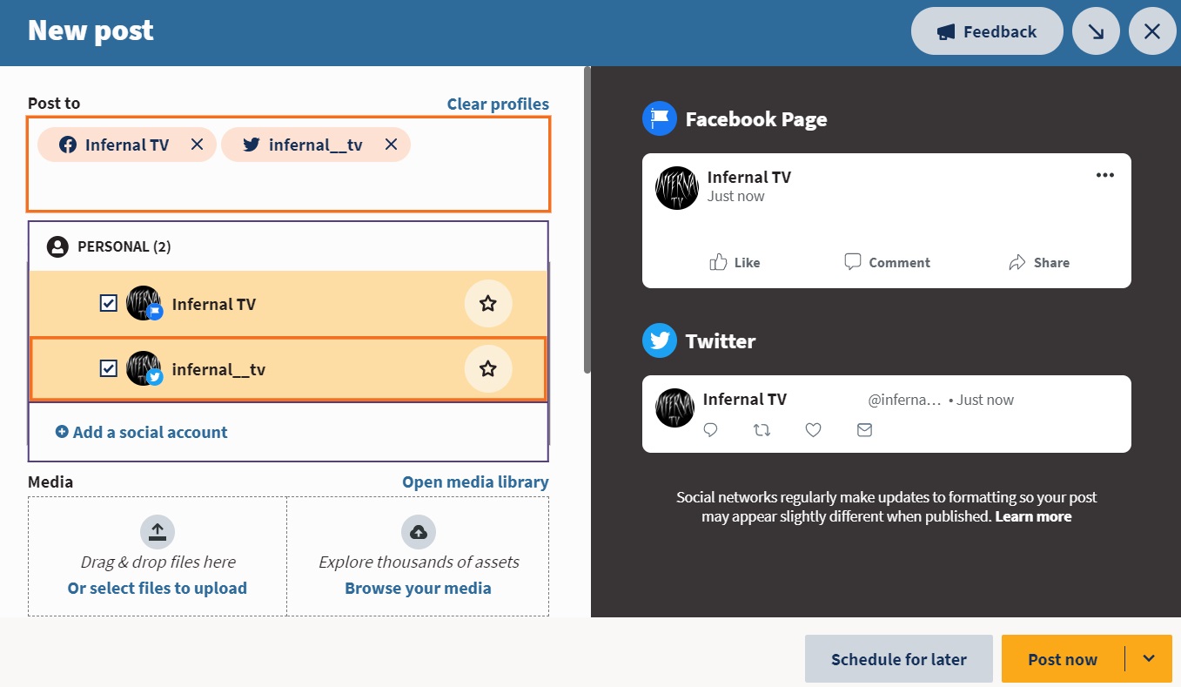The width and height of the screenshot is (1181, 687).
Task: Click Infernal TV avatar in Twitter preview
Action: tap(674, 407)
